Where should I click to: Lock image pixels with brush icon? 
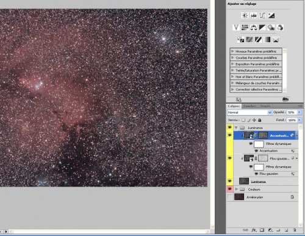coord(249,120)
